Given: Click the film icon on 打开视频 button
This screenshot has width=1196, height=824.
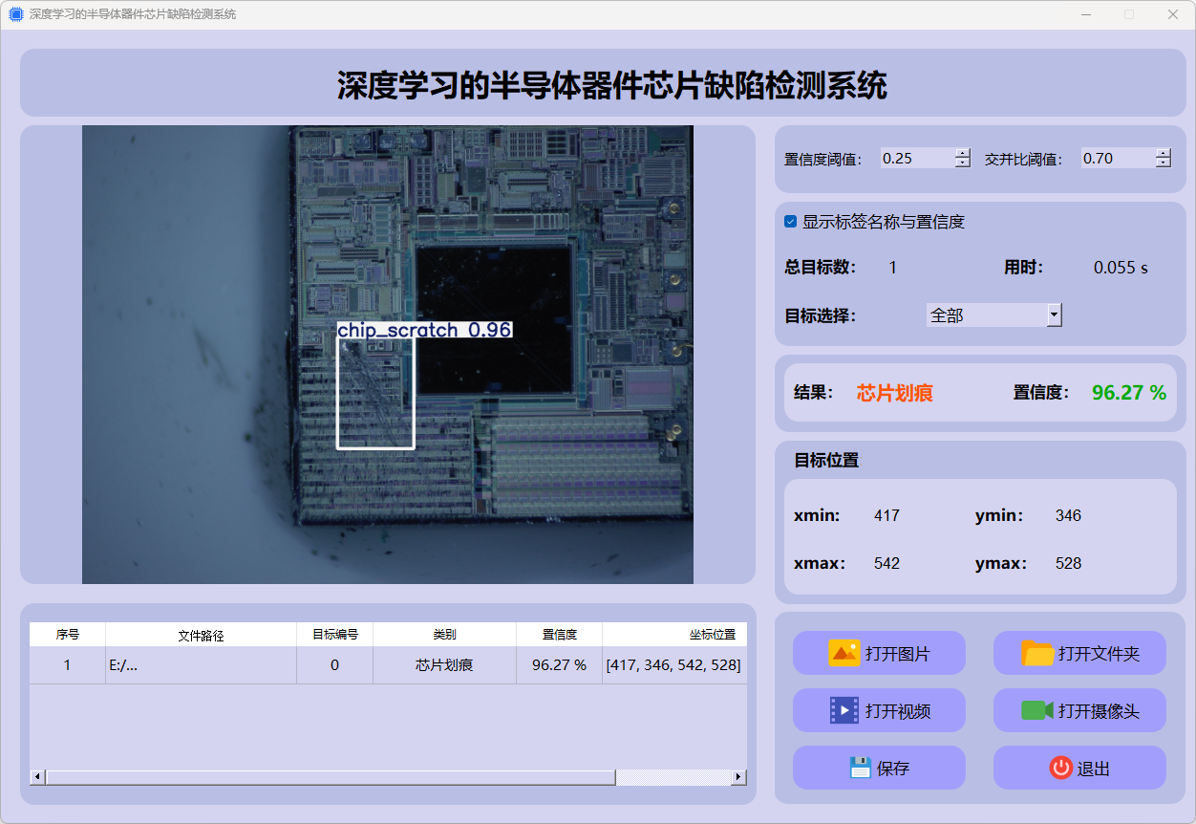Looking at the screenshot, I should click(844, 710).
